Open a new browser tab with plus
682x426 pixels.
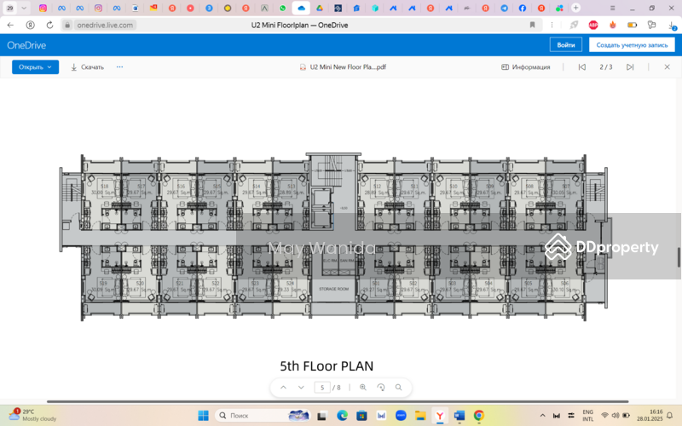click(576, 8)
